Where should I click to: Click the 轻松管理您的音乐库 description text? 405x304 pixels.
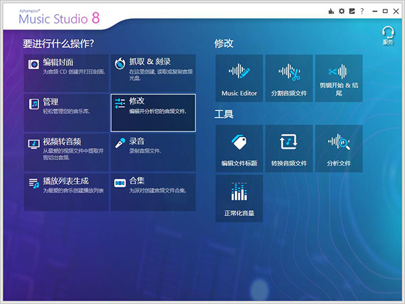pos(66,111)
